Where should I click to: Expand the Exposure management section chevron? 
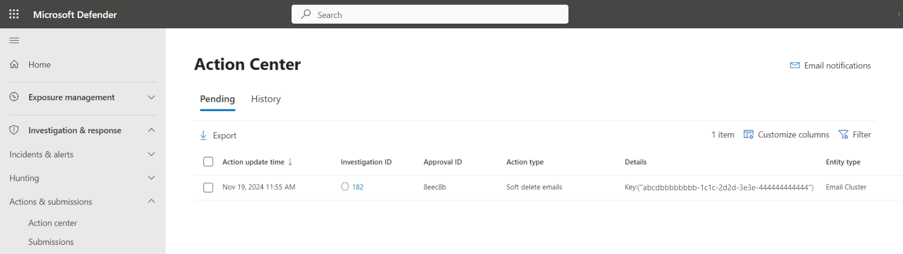pos(151,97)
